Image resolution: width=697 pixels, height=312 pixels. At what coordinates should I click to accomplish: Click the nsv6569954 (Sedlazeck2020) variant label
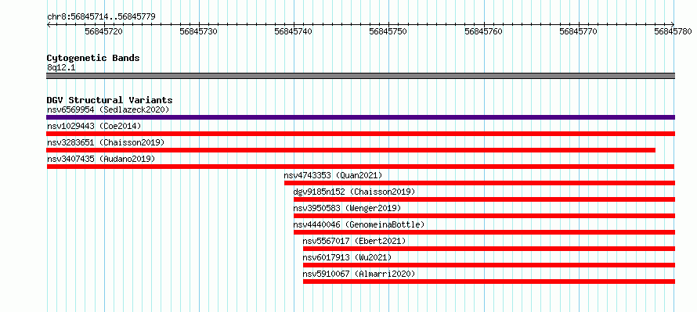(x=108, y=109)
